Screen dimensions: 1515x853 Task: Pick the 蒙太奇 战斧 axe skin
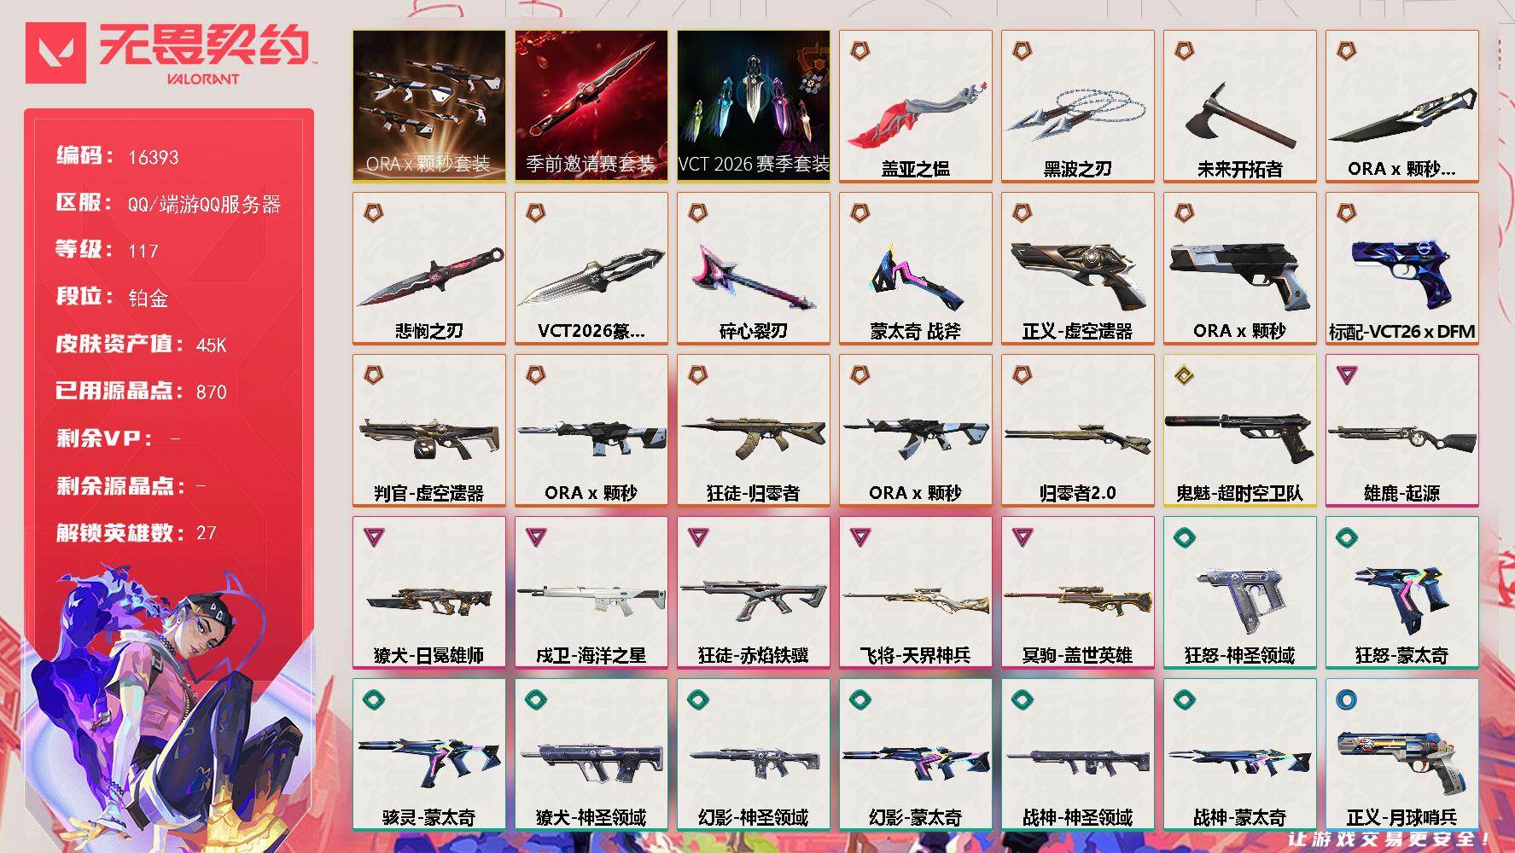[915, 268]
